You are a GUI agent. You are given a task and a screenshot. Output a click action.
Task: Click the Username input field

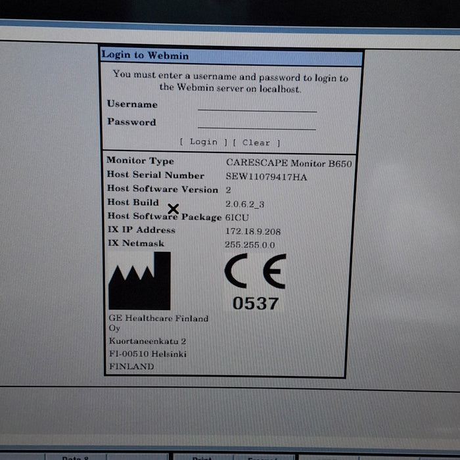pos(257,105)
